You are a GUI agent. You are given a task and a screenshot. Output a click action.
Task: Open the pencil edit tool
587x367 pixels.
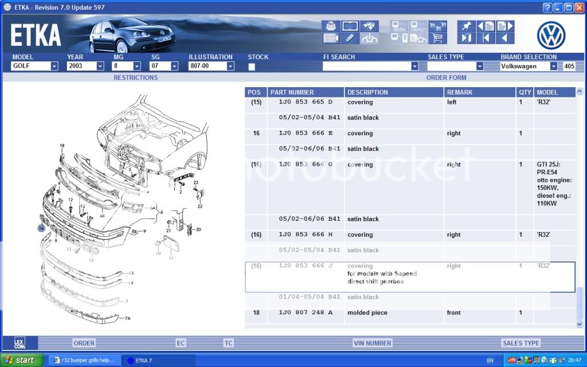pos(349,37)
